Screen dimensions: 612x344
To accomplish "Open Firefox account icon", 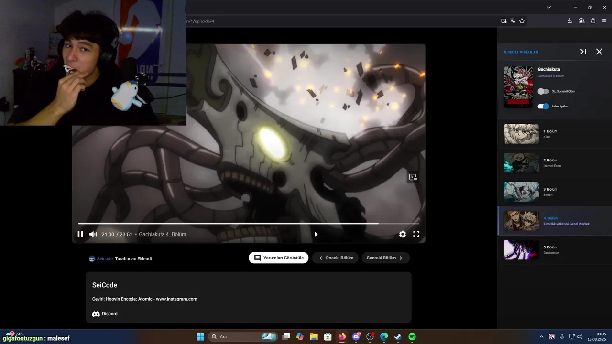I will tap(581, 21).
